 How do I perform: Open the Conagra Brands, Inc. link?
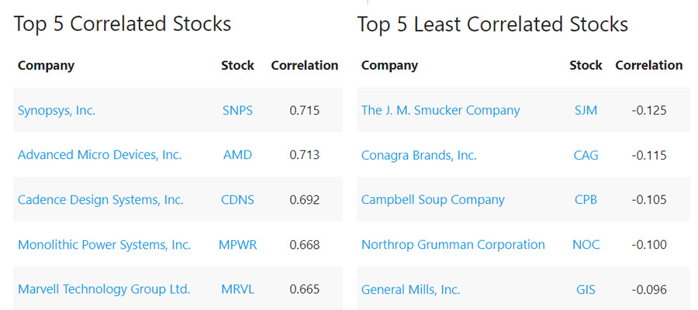click(419, 155)
